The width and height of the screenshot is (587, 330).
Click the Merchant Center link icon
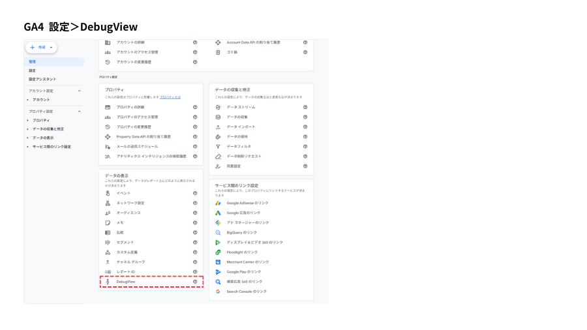(x=218, y=262)
